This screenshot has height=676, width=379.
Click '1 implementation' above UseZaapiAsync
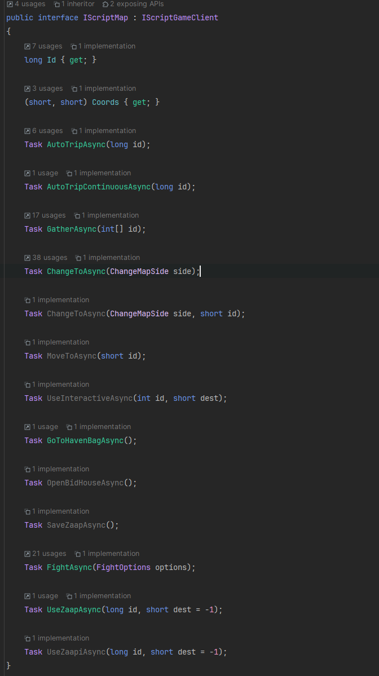pos(60,638)
